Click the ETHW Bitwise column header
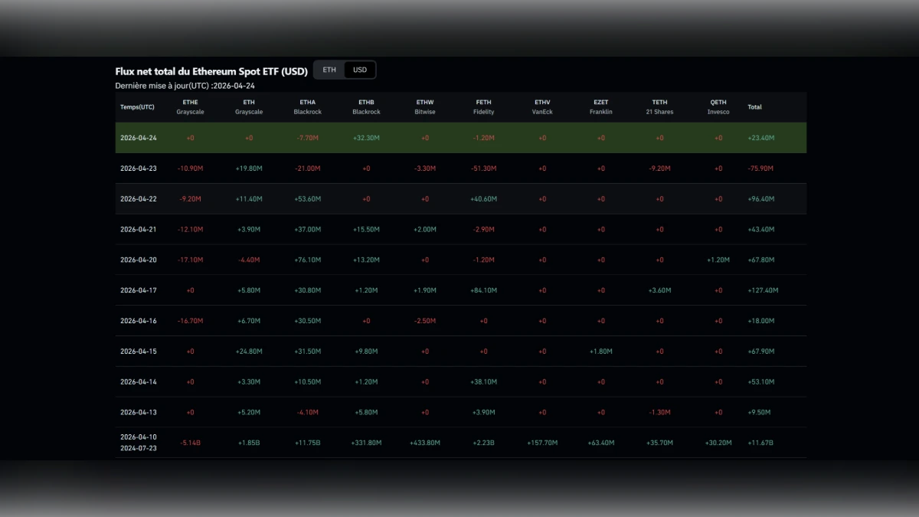Viewport: 919px width, 517px height. (x=425, y=107)
